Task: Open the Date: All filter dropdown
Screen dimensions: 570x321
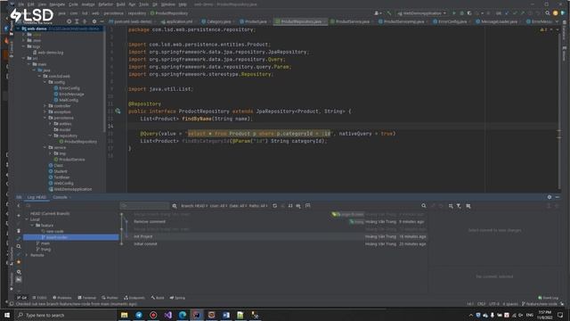Action: [x=238, y=206]
